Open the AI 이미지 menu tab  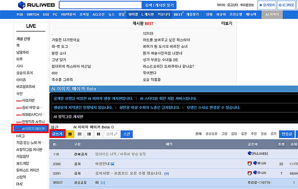pos(272,14)
